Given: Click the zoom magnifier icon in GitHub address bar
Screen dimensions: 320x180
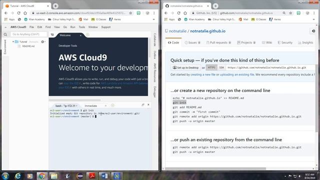Looking at the screenshot, I should pyautogui.click(x=284, y=13).
